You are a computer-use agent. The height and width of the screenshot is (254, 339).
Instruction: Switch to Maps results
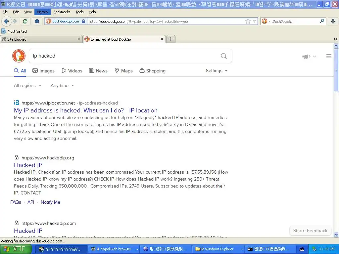coord(124,71)
